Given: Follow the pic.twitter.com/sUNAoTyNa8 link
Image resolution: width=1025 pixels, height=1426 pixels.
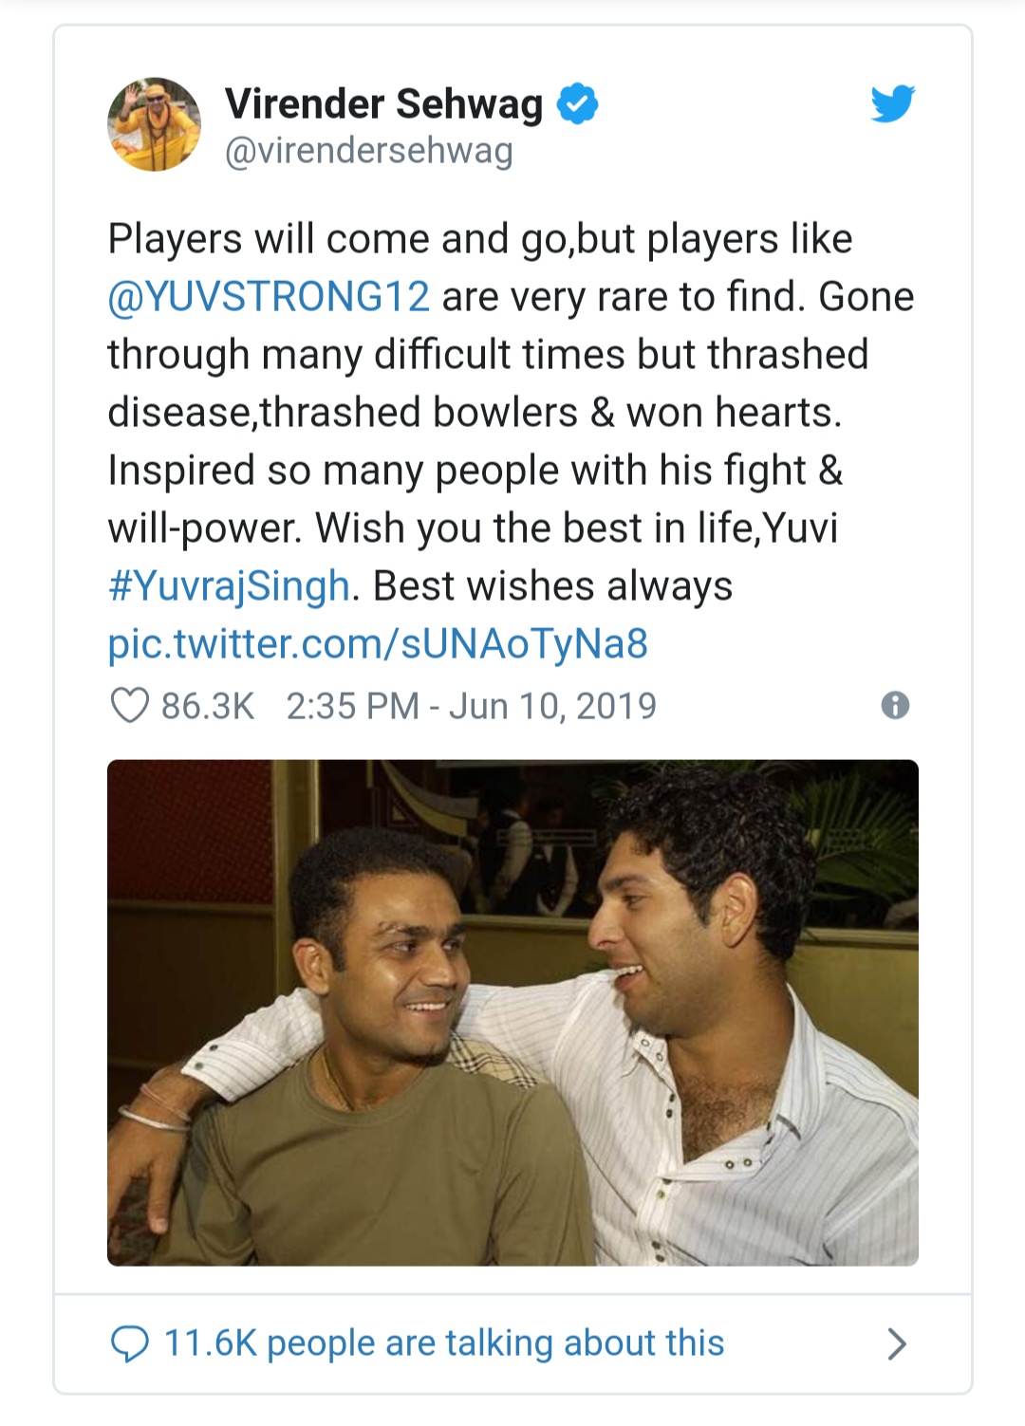Looking at the screenshot, I should [378, 644].
